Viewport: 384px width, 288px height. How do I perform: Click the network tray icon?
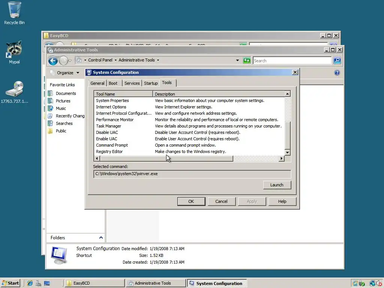click(x=372, y=283)
